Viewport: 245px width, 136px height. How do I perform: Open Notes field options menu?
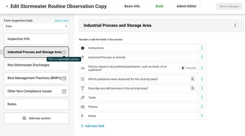(x=202, y=116)
